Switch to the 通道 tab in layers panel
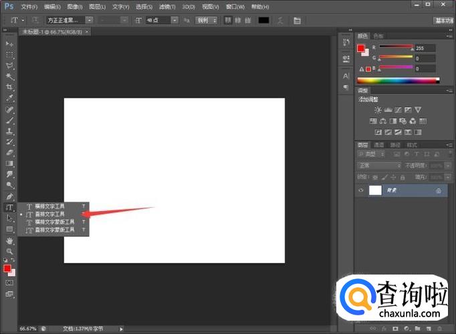 click(379, 145)
